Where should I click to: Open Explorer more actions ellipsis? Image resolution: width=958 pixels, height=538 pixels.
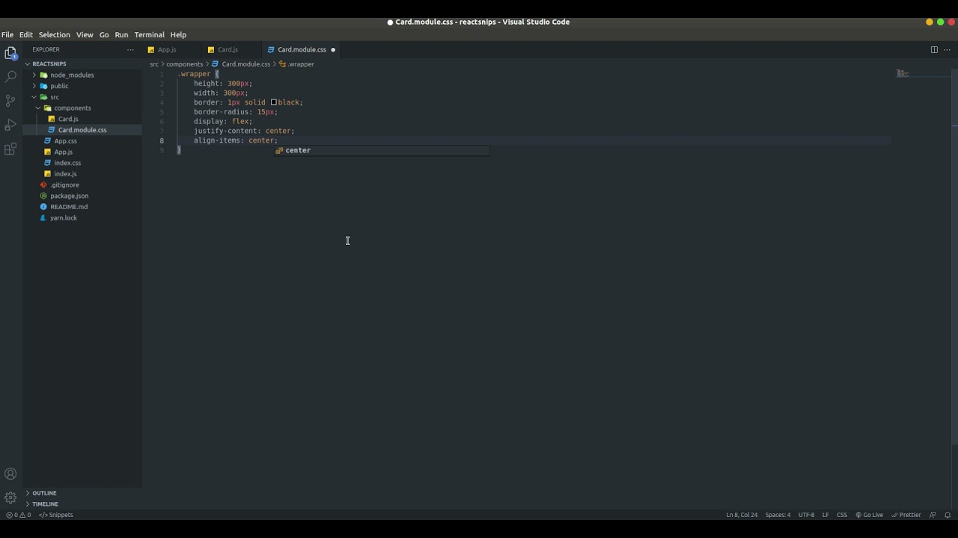(130, 49)
